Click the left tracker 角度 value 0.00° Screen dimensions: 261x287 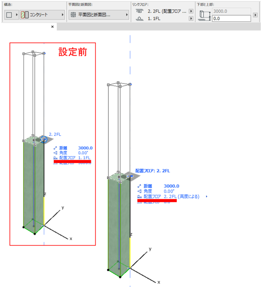coord(83,153)
